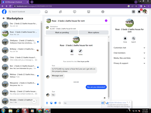Image resolution: width=151 pixels, height=113 pixels.
Task: Click the voice clip microphone icon
Action: pyautogui.click(x=47, y=103)
